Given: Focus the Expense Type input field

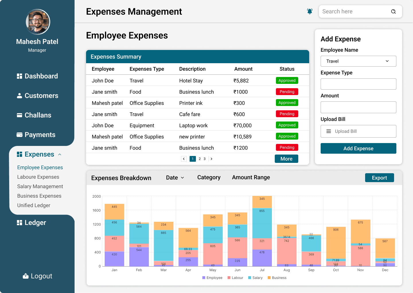Looking at the screenshot, I should click(x=359, y=84).
